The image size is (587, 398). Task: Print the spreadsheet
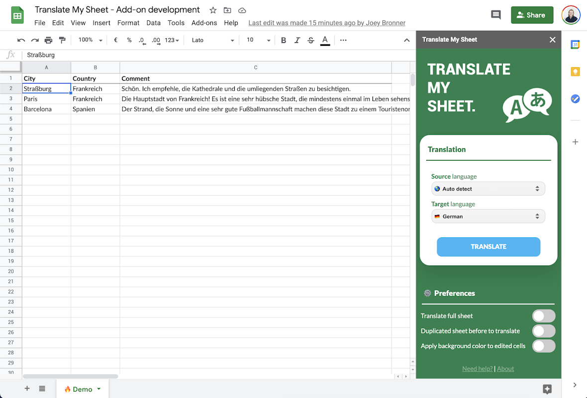48,40
